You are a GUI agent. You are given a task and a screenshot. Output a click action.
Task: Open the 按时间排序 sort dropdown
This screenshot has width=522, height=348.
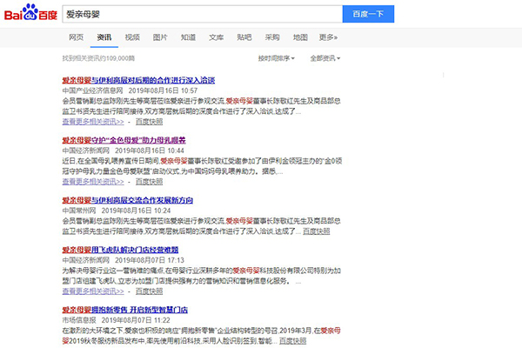click(276, 57)
